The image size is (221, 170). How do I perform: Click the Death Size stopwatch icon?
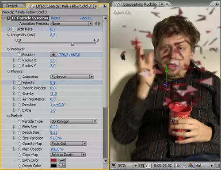pos(19,132)
